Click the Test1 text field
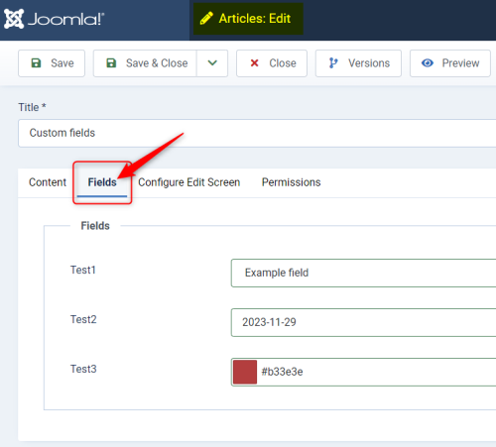The height and width of the screenshot is (447, 496). pos(363,273)
